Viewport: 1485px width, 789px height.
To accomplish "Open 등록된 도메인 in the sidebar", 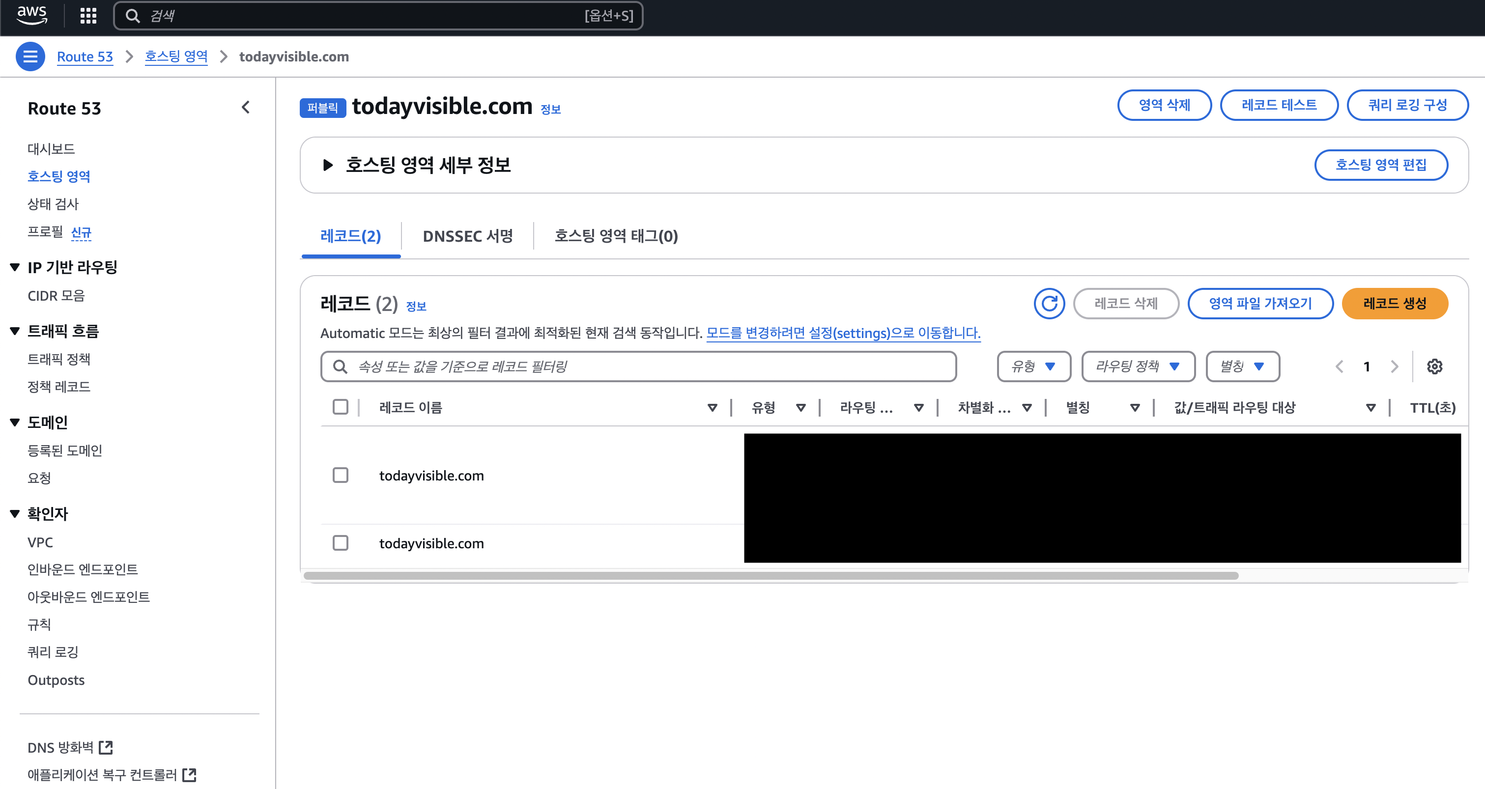I will (64, 450).
